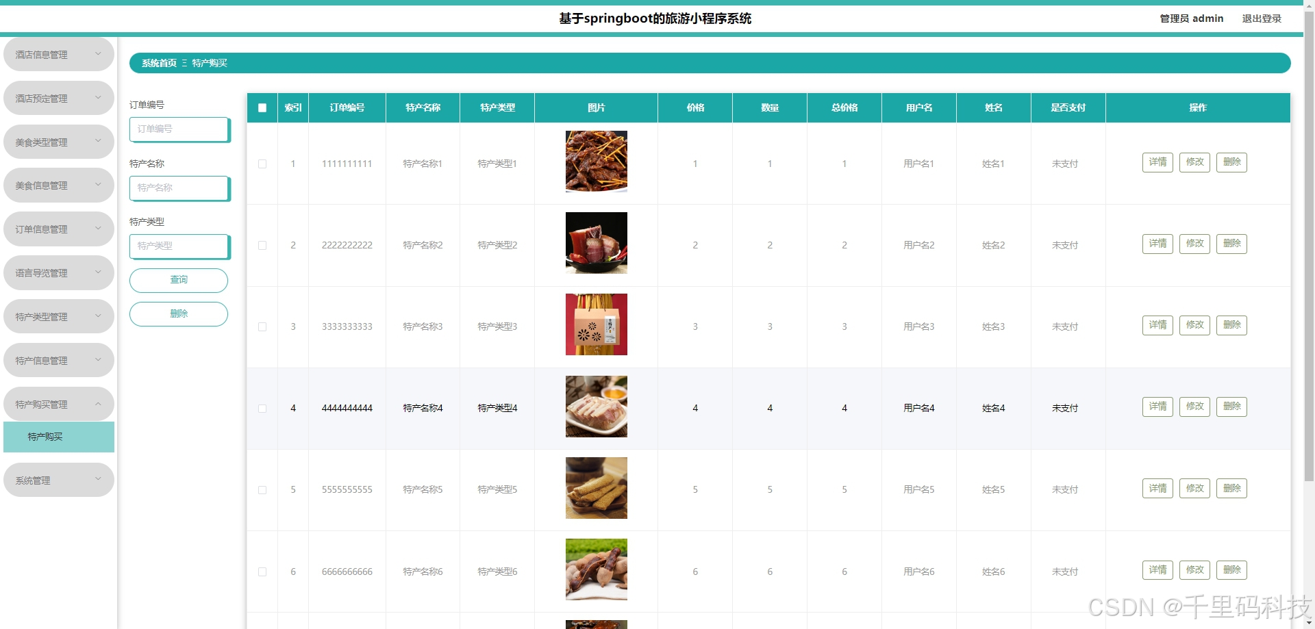
Task: Collapse 特产购买管理 menu
Action: 59,404
